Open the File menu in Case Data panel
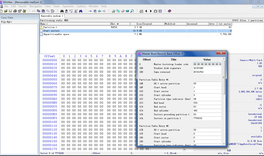 pos(3,22)
